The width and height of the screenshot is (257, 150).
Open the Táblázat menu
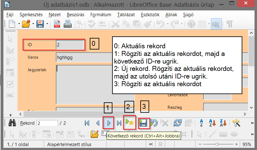point(126,15)
